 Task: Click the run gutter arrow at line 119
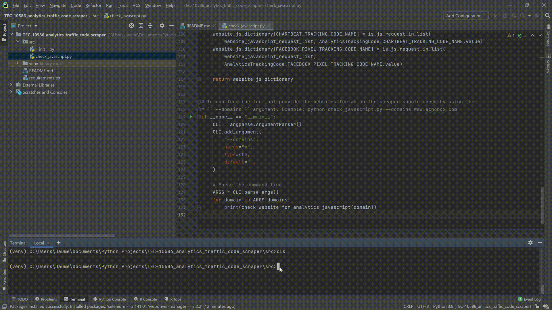tap(191, 117)
